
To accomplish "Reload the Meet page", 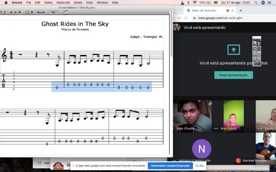I will [186, 18].
